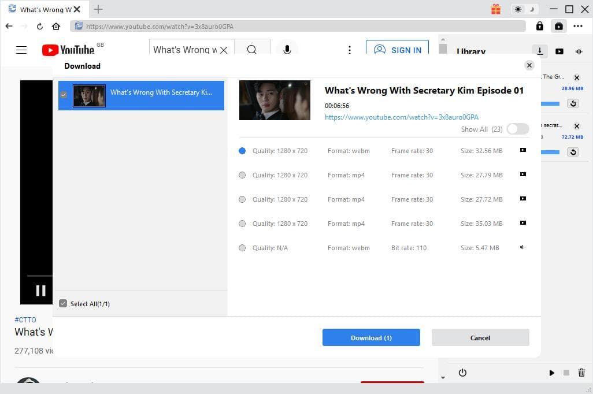Click the power icon in the bottom download panel
The height and width of the screenshot is (394, 593).
pos(462,373)
